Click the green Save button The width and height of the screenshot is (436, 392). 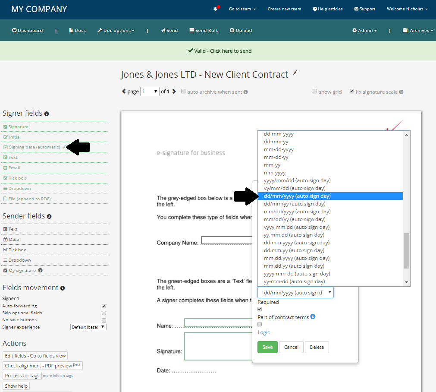click(267, 347)
